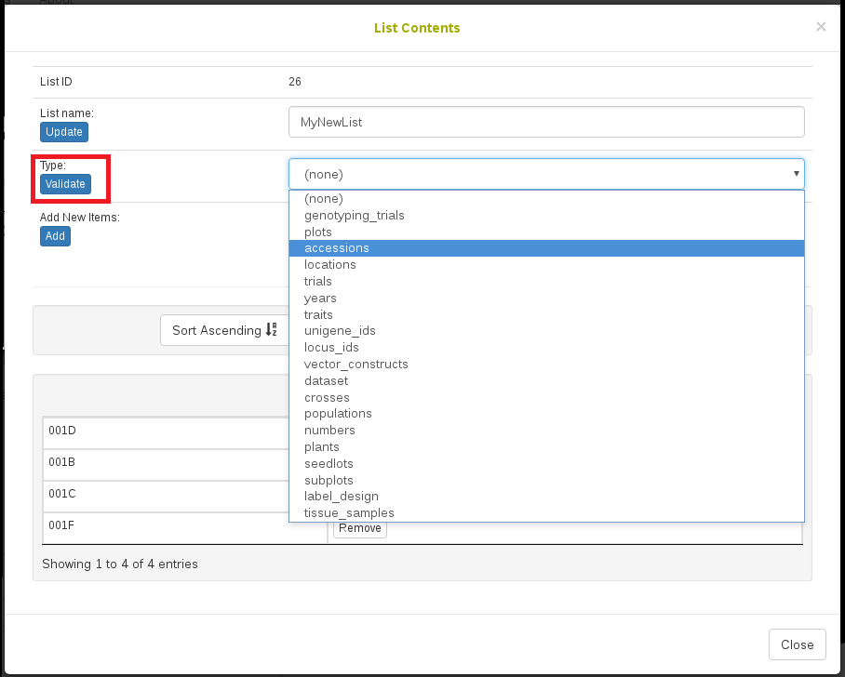
Task: Click the 'Showing 1 to 4 of 4 entries' text
Action: point(120,564)
